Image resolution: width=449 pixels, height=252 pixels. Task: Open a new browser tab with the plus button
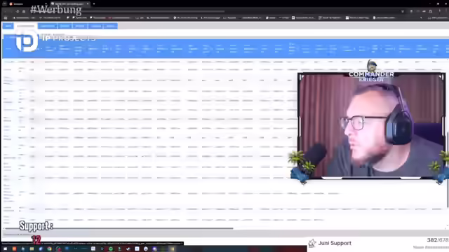(x=94, y=3)
